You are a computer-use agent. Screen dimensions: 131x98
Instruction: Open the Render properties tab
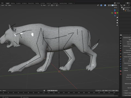[x=121, y=41]
